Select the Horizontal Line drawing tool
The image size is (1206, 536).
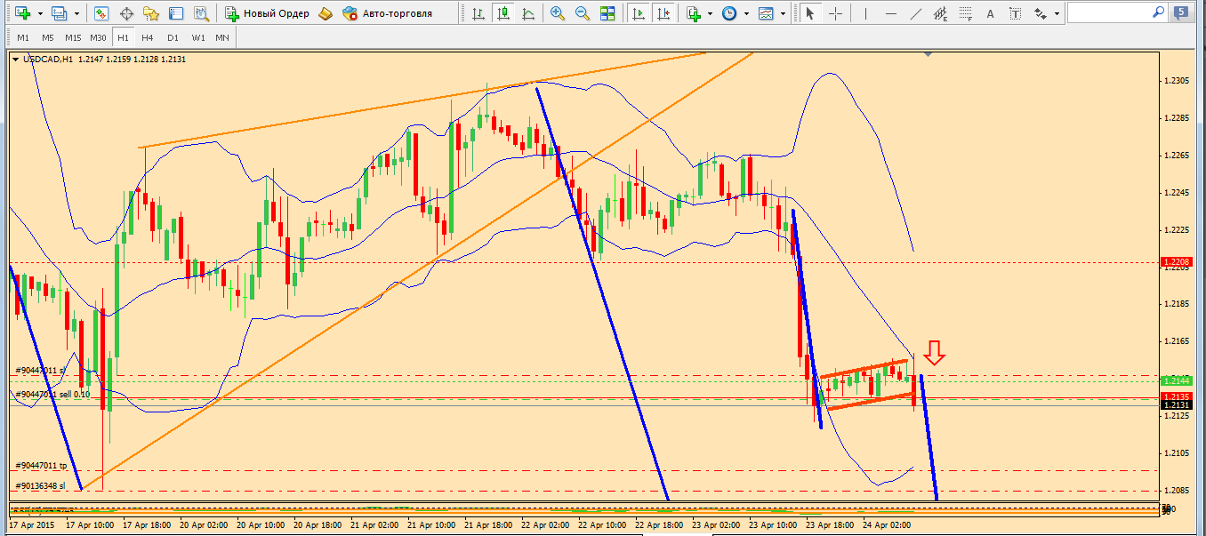pos(892,13)
